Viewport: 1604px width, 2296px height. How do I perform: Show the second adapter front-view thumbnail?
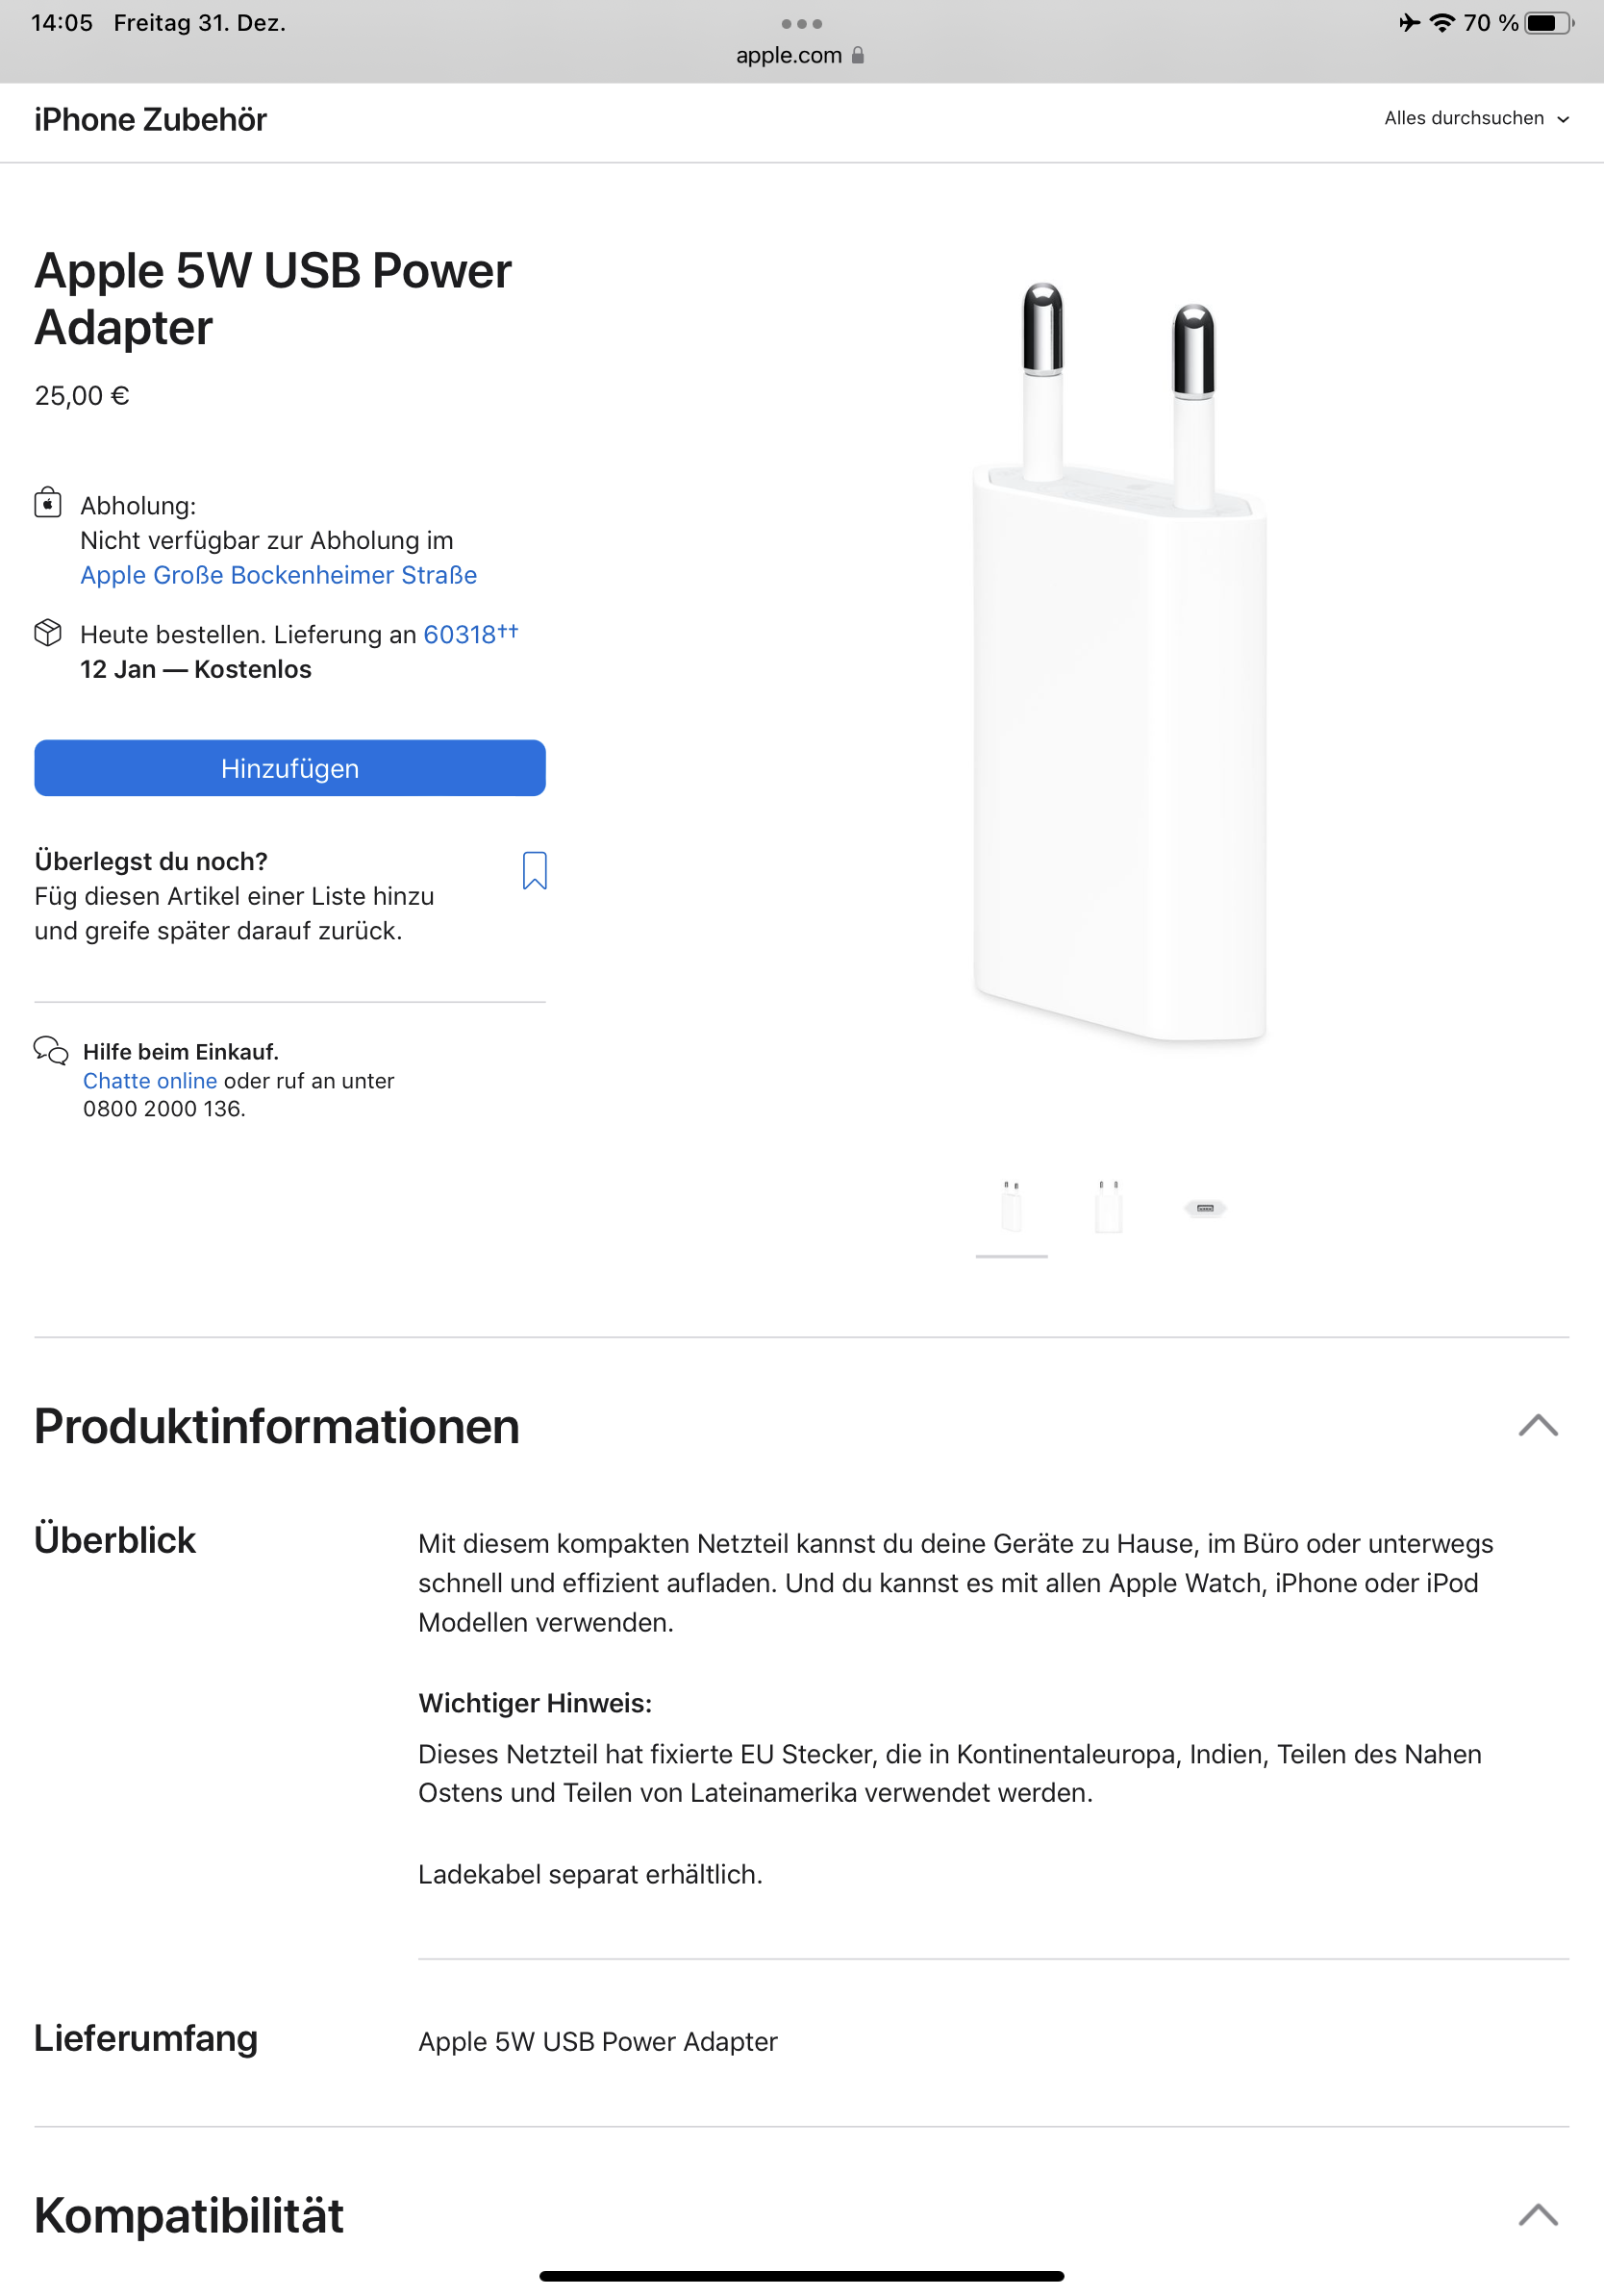click(1108, 1208)
